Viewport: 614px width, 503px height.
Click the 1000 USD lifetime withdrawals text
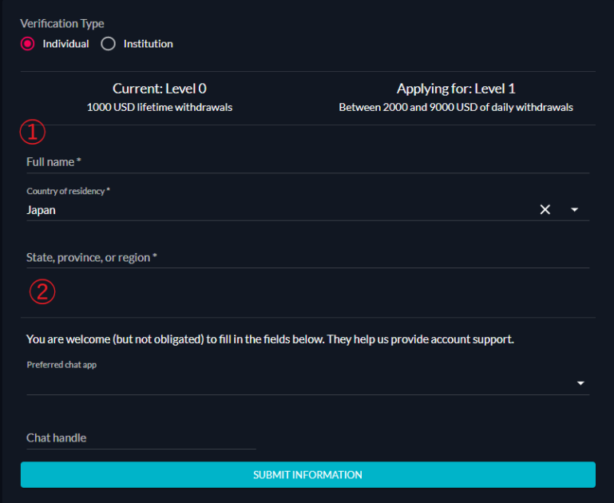coord(160,107)
